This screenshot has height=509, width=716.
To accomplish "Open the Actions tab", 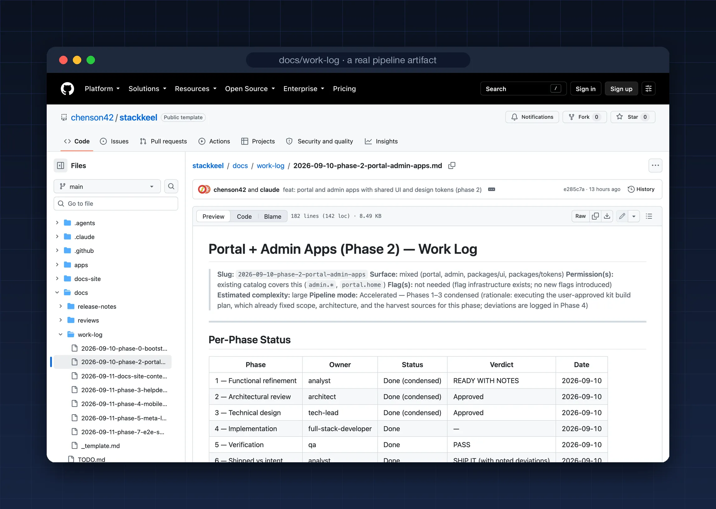I will pos(214,141).
